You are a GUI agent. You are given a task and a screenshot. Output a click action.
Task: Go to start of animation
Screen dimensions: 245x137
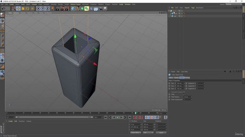(x=106, y=118)
